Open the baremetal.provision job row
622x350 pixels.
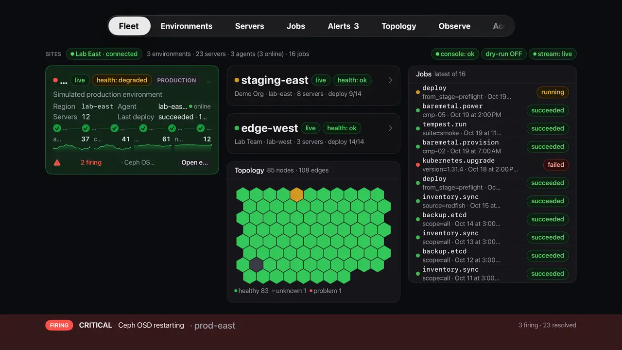click(x=492, y=146)
